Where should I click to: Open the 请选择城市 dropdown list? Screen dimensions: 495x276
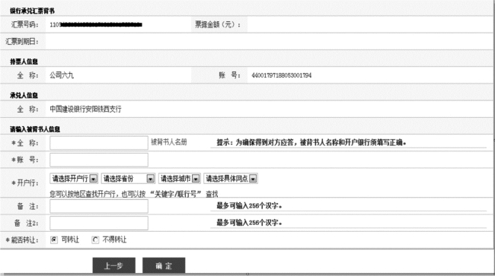[179, 179]
